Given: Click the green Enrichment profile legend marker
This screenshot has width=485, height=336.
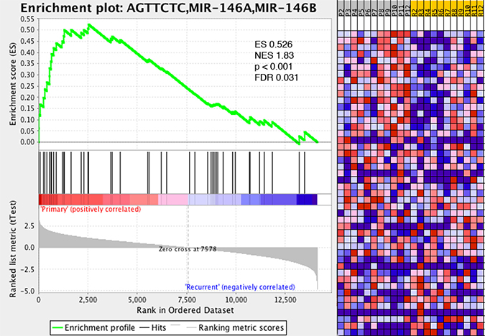Looking at the screenshot, I should coord(65,327).
